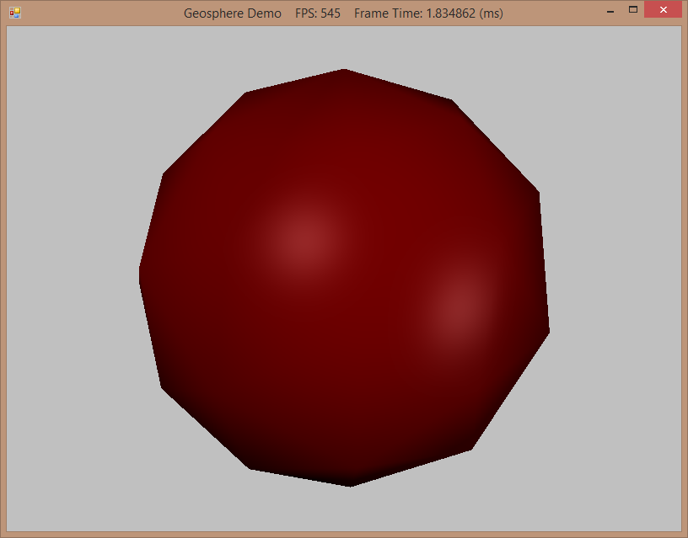Image resolution: width=688 pixels, height=538 pixels.
Task: Click the left specular highlight on the sphere
Action: click(302, 236)
